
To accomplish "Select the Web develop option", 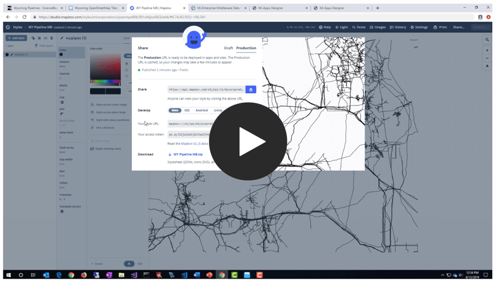I will click(x=175, y=111).
